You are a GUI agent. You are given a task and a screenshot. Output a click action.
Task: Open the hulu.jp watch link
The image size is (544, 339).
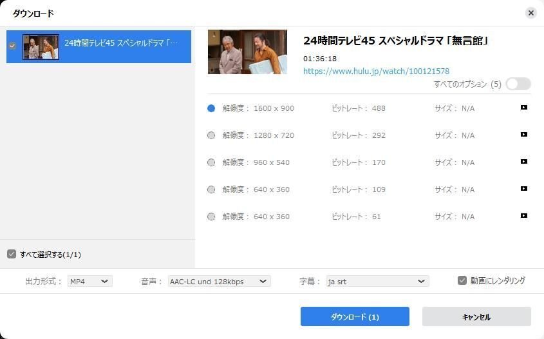(x=376, y=71)
